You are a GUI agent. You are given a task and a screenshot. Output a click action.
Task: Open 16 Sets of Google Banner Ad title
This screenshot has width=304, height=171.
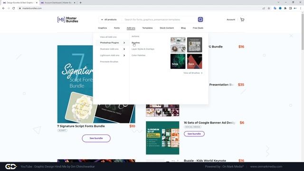209,123
